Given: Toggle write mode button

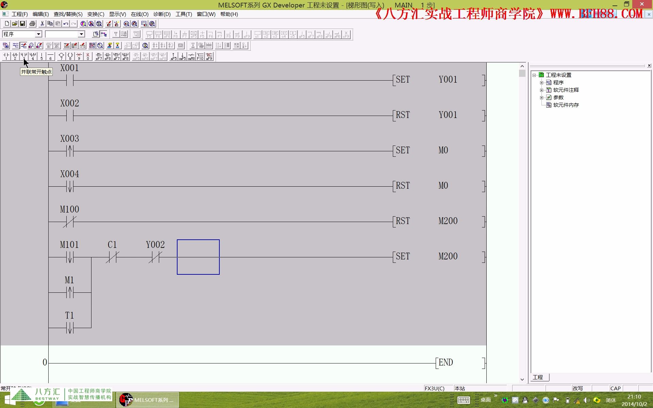Looking at the screenshot, I should 23,46.
